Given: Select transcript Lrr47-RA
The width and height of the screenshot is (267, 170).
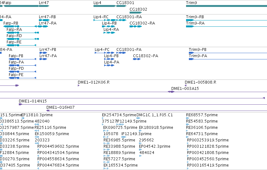Looking at the screenshot, I should 43,26.
